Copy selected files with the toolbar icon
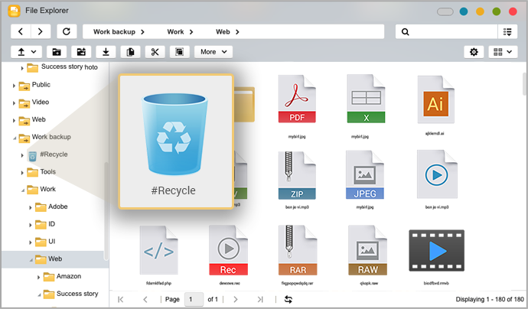The width and height of the screenshot is (528, 309). point(130,52)
